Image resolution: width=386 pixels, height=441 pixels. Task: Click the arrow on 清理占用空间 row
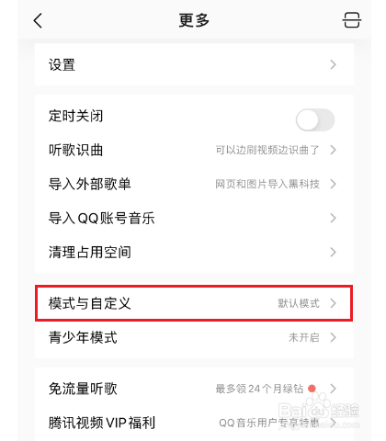(x=334, y=253)
